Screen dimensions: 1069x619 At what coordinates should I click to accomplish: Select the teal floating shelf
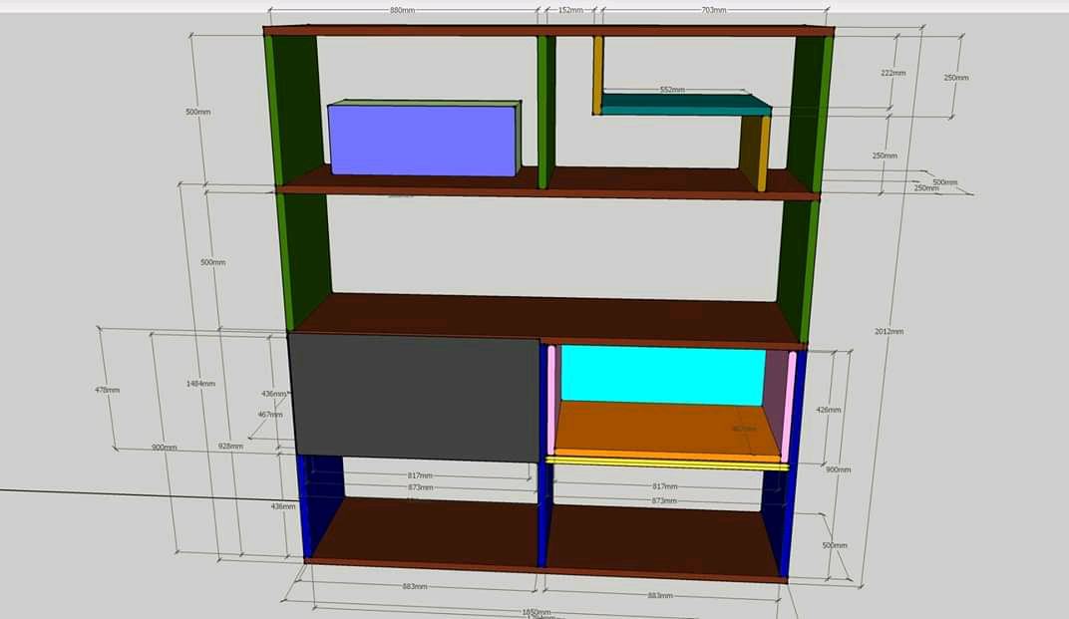(685, 105)
